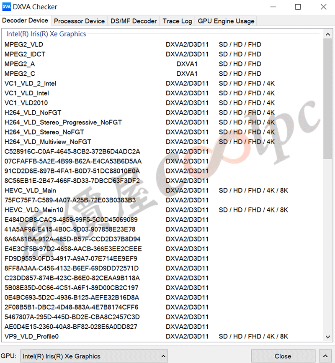Minimize the DXVA Checker window
This screenshot has width=335, height=363.
coord(273,7)
